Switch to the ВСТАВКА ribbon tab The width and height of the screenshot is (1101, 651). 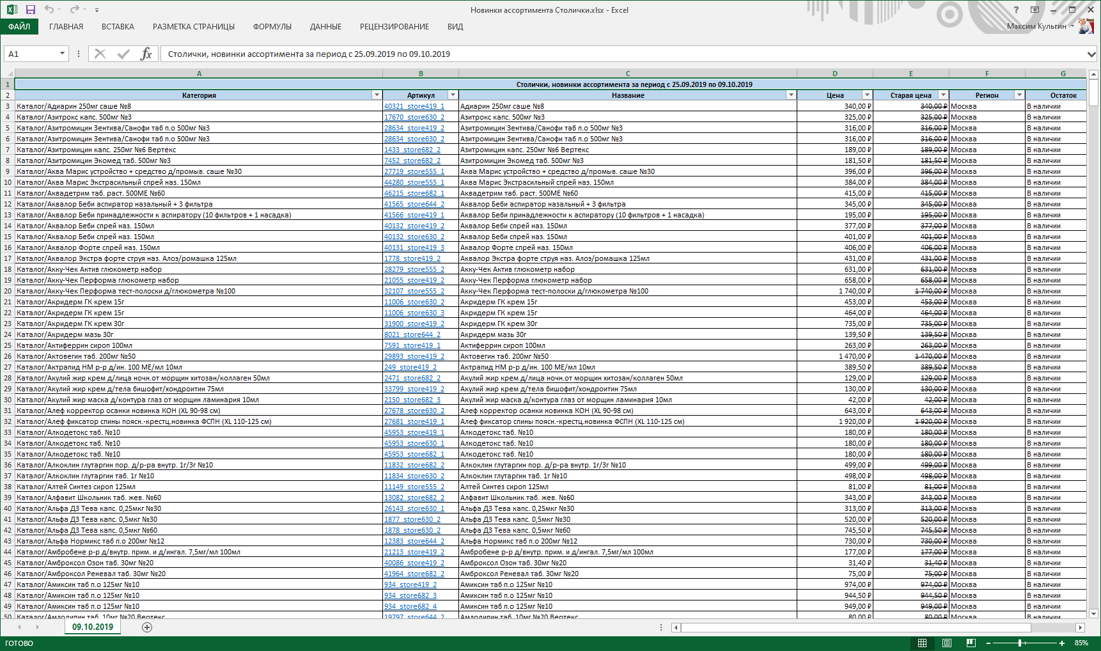(118, 27)
